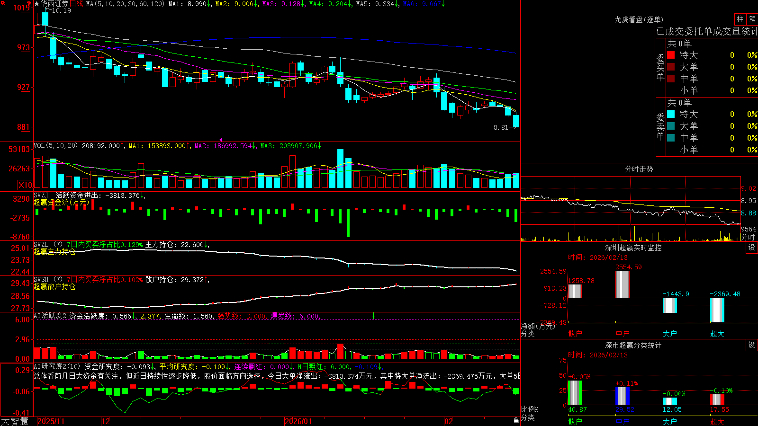Click 中户 bar labeled 2554.59
The width and height of the screenshot is (758, 426).
623,284
